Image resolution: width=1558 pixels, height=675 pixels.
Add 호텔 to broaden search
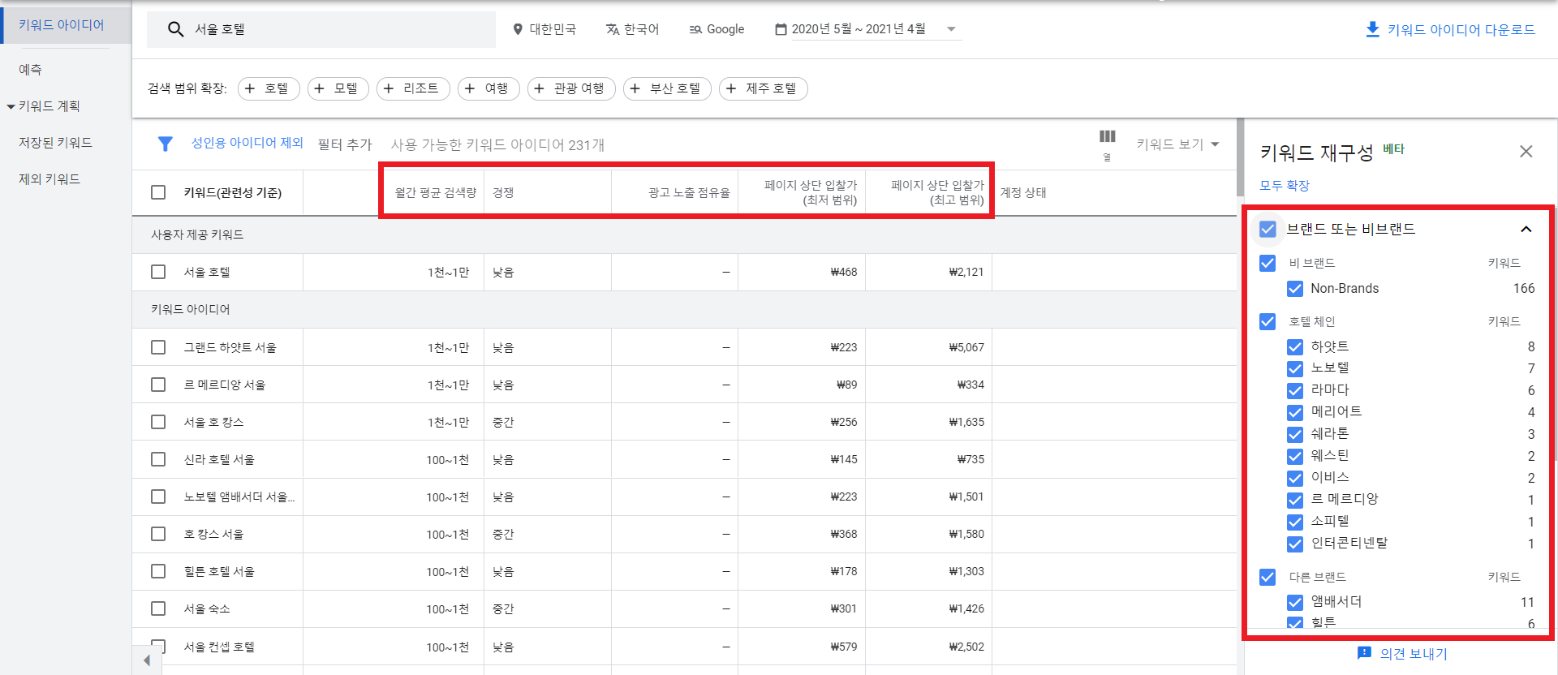click(269, 88)
